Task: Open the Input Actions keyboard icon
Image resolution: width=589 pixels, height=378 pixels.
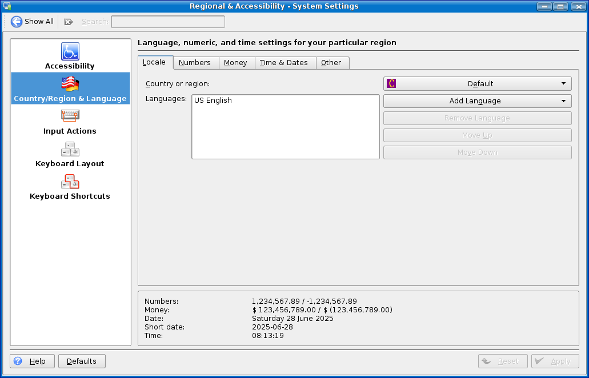Action: [70, 116]
